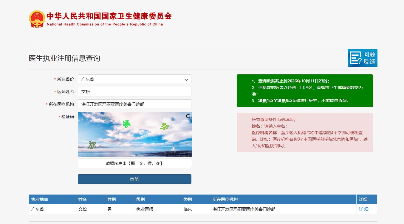404x224 pixels.
Task: Click the lighthouse in the captcha image
Action: (173, 148)
